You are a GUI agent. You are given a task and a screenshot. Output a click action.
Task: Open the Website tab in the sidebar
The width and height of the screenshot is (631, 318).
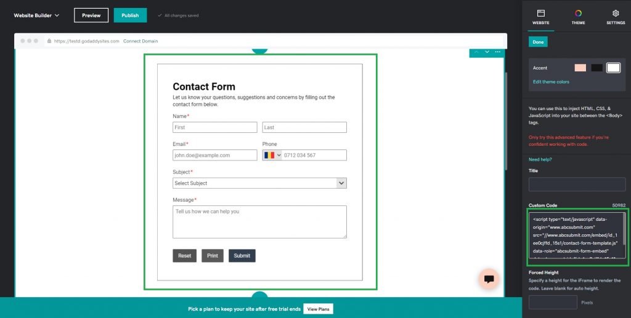click(540, 17)
